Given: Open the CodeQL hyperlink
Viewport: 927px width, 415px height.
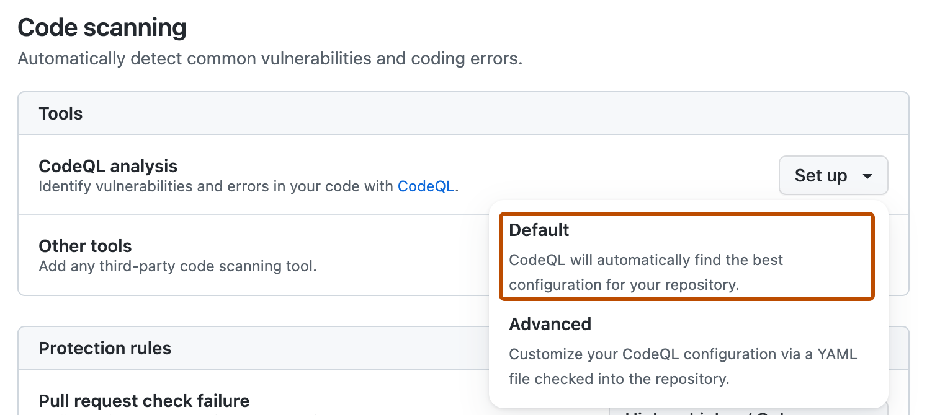Looking at the screenshot, I should [x=426, y=186].
